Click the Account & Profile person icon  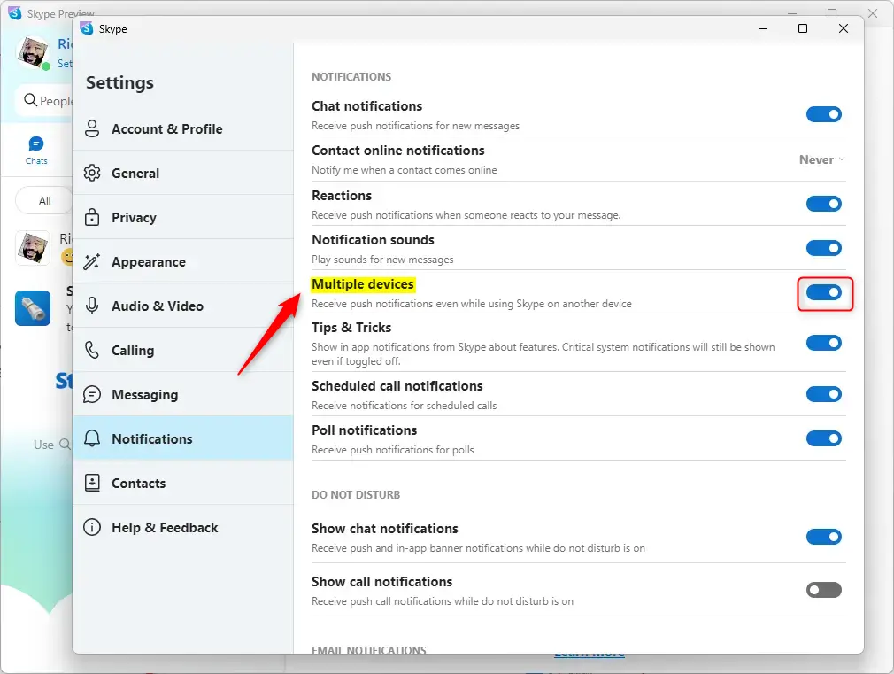92,128
